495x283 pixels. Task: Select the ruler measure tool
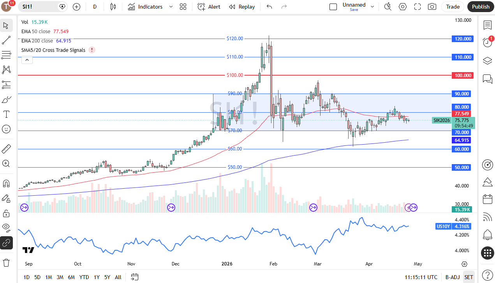pyautogui.click(x=6, y=149)
